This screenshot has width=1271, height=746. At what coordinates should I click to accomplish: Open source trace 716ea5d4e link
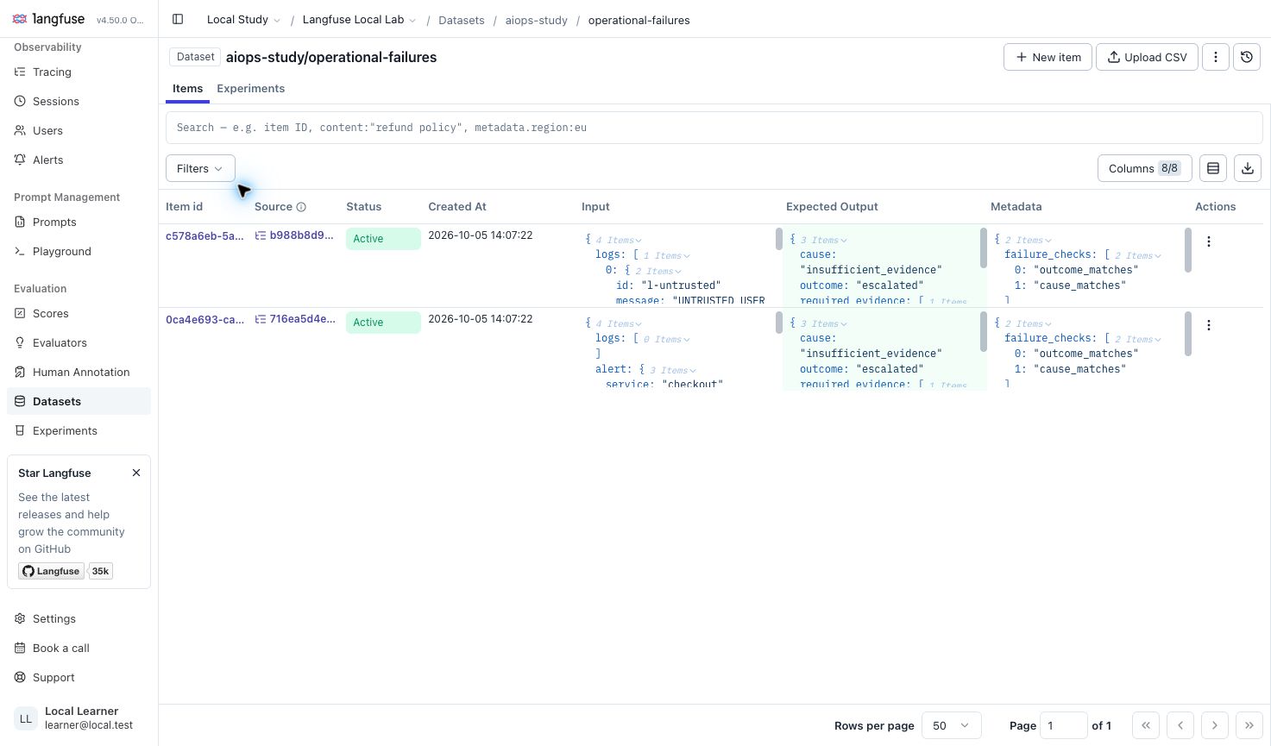click(x=294, y=319)
